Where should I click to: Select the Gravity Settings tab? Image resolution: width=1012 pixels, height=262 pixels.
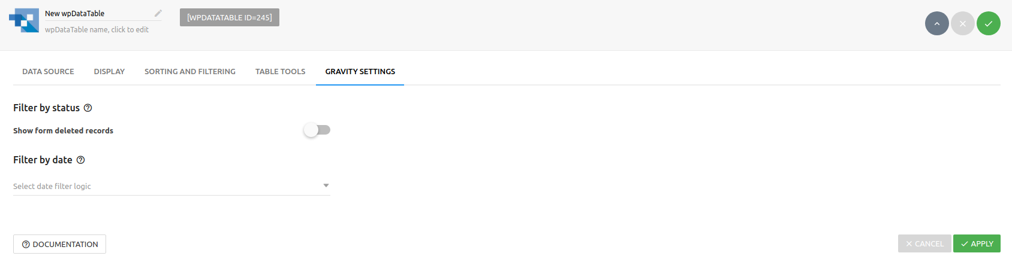360,72
